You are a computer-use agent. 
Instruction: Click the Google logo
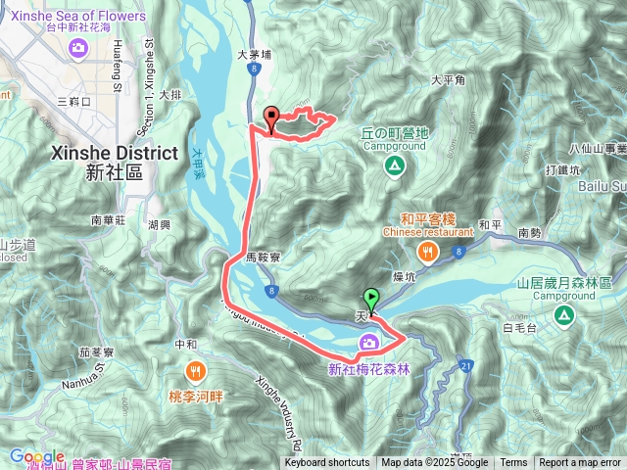click(37, 456)
